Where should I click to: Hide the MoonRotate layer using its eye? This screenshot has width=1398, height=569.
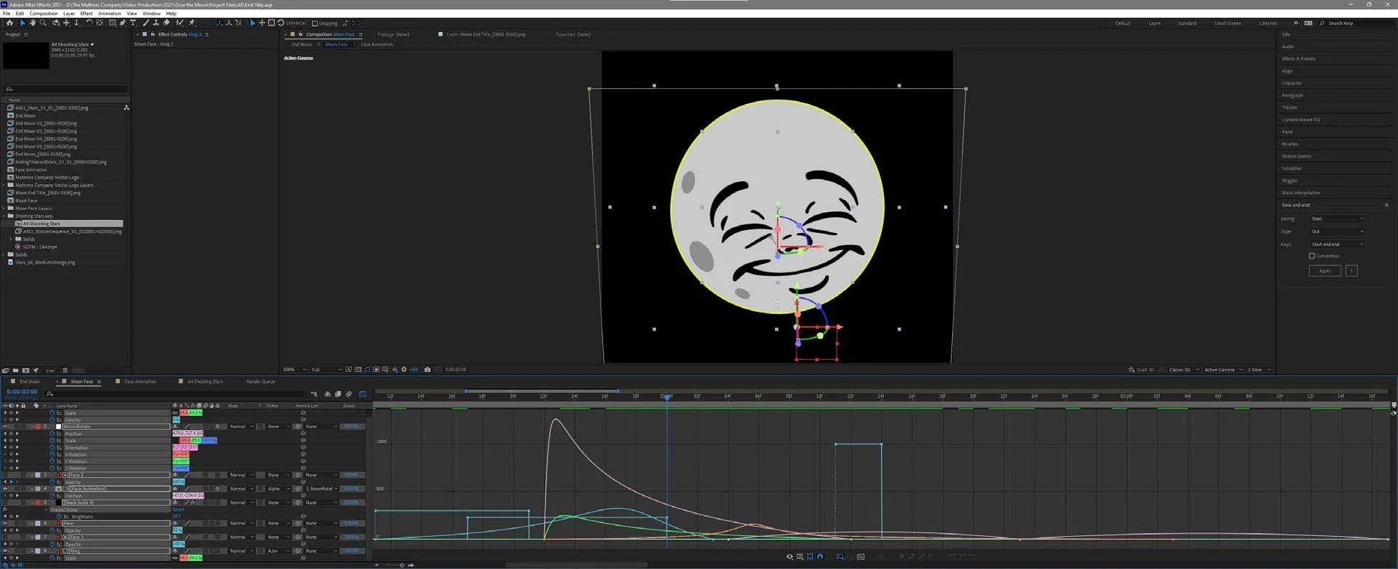pos(5,426)
